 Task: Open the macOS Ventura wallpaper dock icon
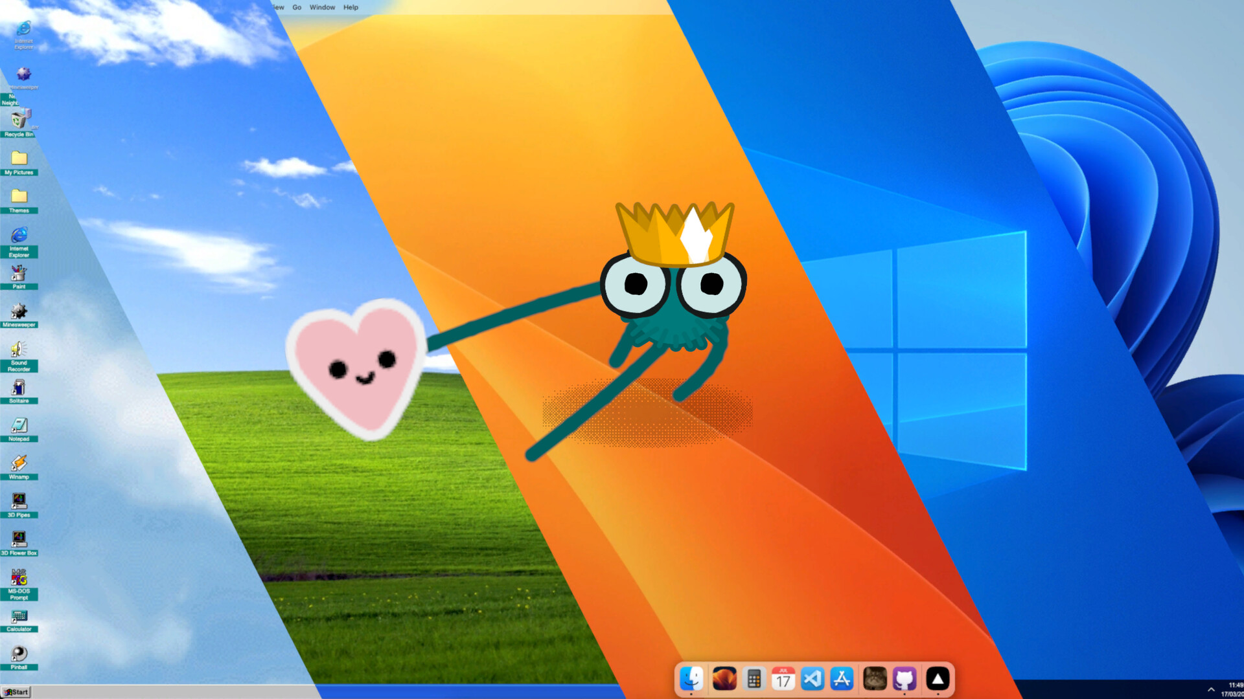click(724, 679)
